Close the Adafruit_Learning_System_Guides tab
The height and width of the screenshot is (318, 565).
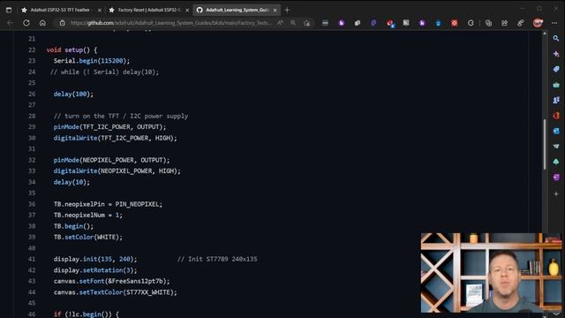pos(275,10)
